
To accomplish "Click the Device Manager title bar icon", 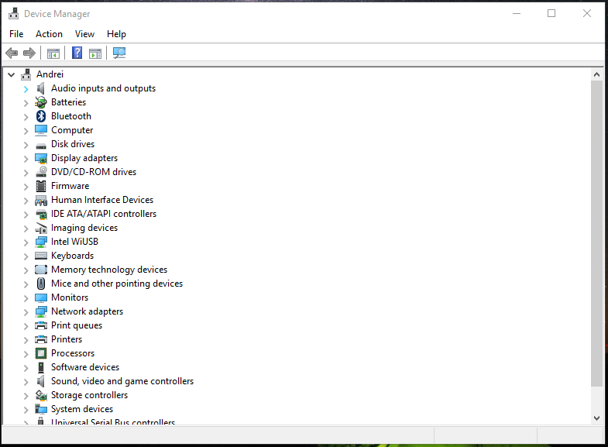I will (14, 14).
